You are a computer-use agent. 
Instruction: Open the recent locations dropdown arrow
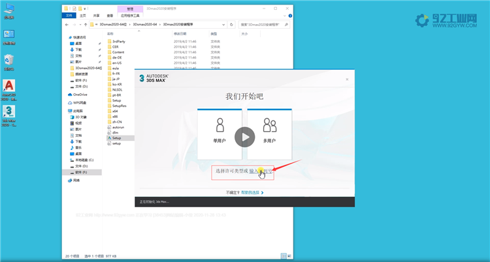pos(80,24)
